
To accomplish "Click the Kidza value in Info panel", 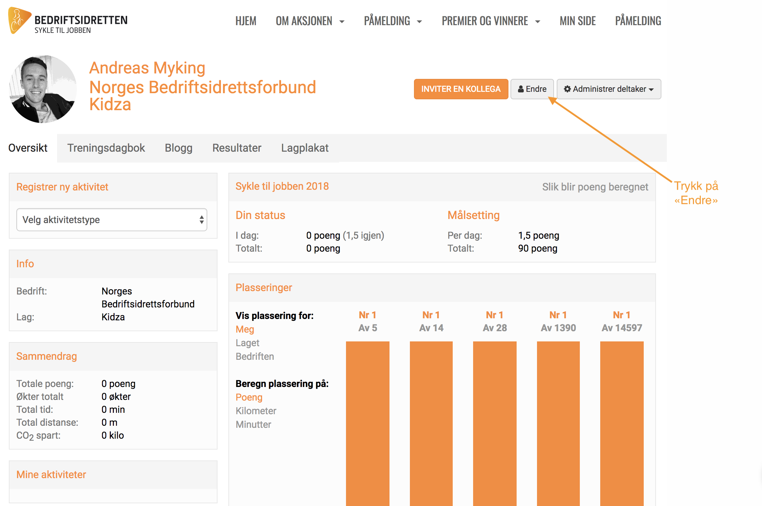I will [x=113, y=317].
